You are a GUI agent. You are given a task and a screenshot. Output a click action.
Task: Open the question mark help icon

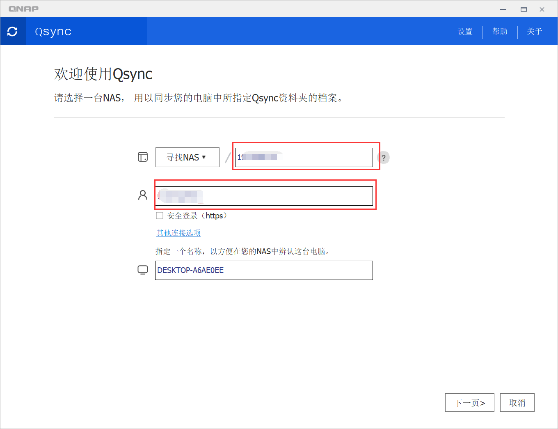[384, 158]
